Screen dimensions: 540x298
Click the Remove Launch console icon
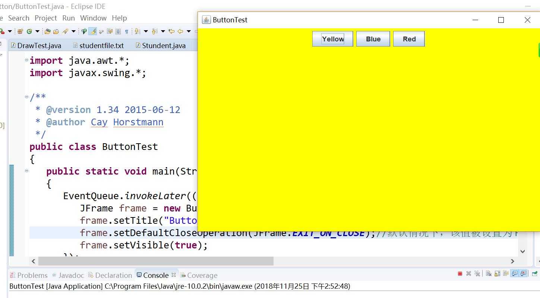468,274
